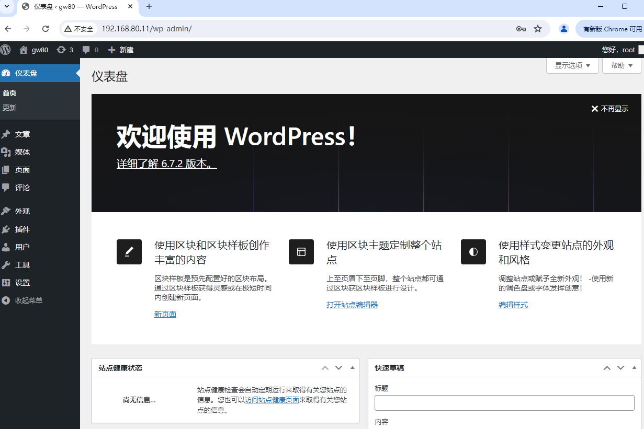Focus the 标题 input field
Viewport: 644px width, 429px height.
coord(504,403)
